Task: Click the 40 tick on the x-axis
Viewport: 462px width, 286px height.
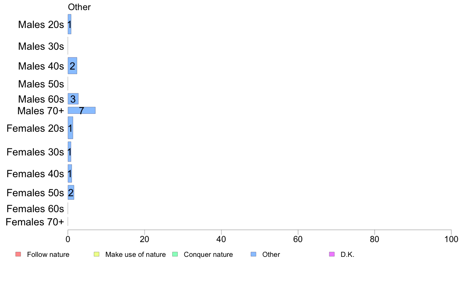Action: pyautogui.click(x=221, y=239)
